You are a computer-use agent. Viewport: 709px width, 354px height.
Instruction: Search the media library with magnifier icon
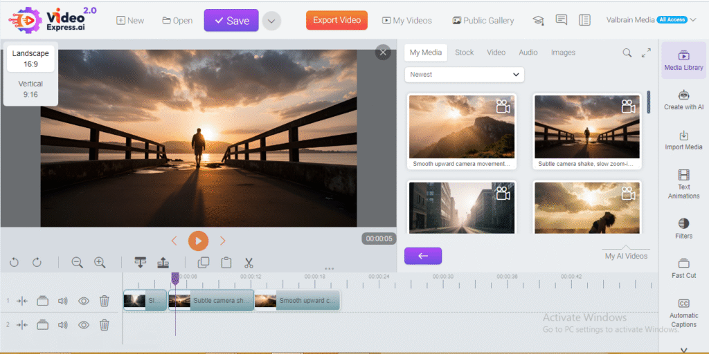(x=627, y=53)
